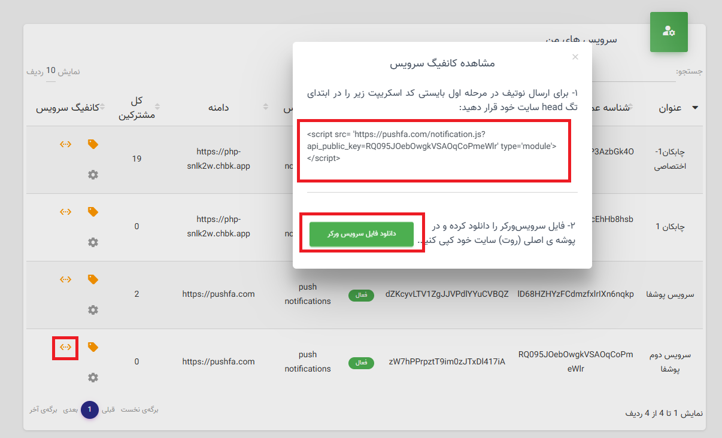Image resolution: width=722 pixels, height=438 pixels.
Task: Open gear settings for سرویس دوم پوشفا row
Action: (93, 378)
